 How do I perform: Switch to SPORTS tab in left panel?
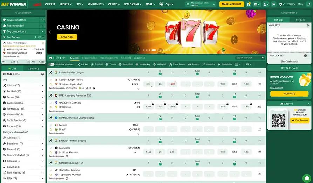click(34, 68)
